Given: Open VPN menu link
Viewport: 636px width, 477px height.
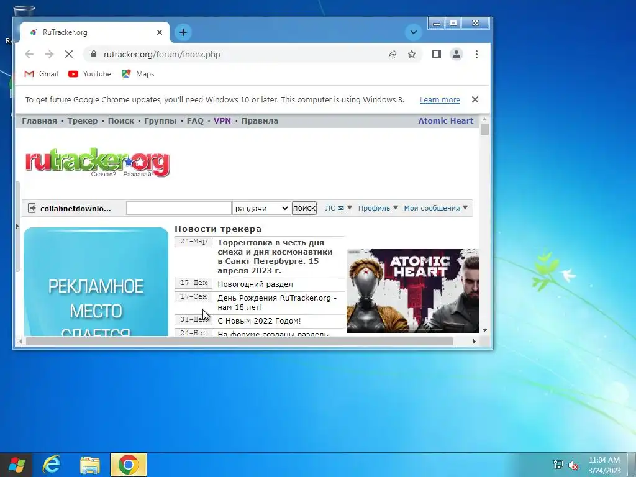Looking at the screenshot, I should 222,121.
